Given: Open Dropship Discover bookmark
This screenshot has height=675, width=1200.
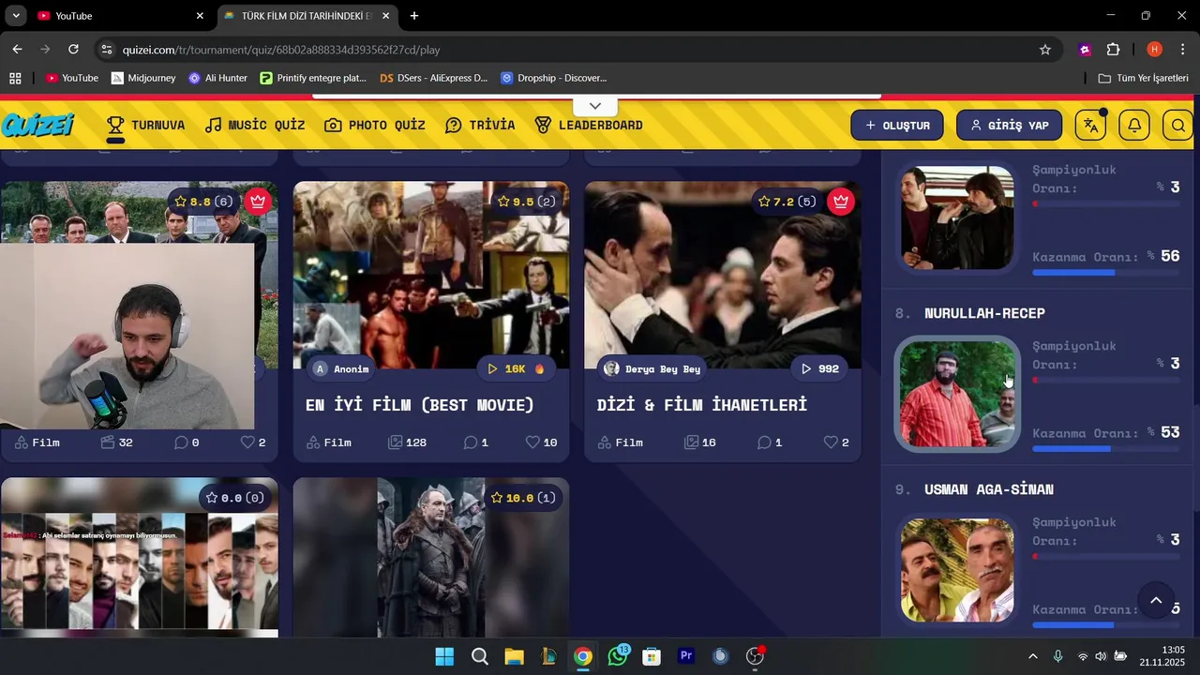Looking at the screenshot, I should click(554, 78).
